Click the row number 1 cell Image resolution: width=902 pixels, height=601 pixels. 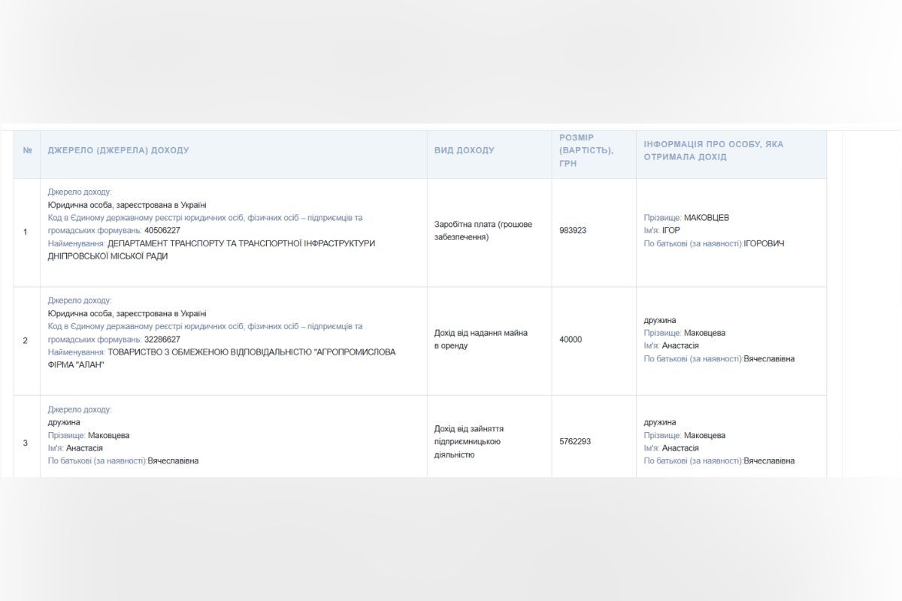(26, 232)
